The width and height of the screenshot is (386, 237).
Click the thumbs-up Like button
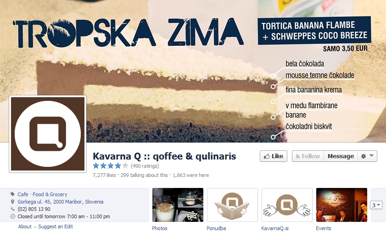click(x=274, y=156)
